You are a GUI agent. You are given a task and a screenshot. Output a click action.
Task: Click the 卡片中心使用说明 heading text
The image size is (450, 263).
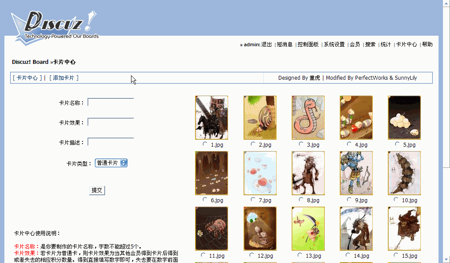click(37, 233)
